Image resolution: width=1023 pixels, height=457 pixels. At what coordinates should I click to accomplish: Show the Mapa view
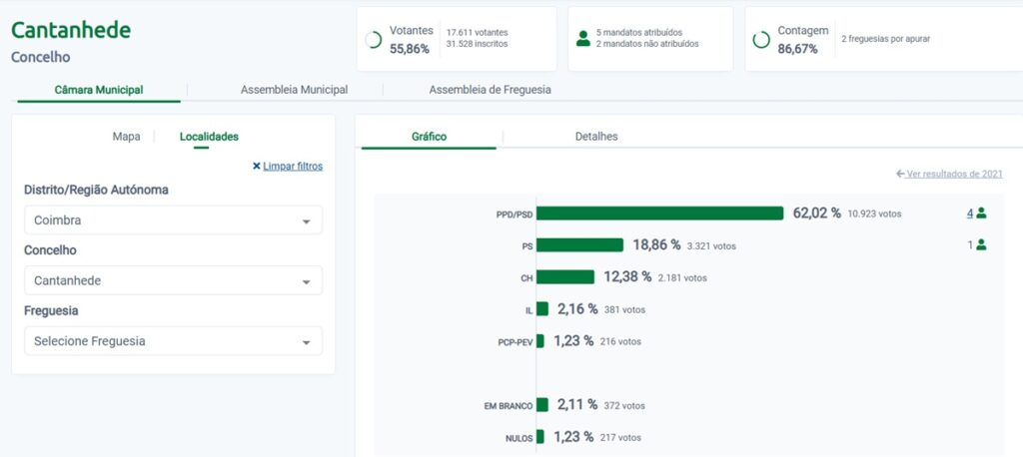126,137
